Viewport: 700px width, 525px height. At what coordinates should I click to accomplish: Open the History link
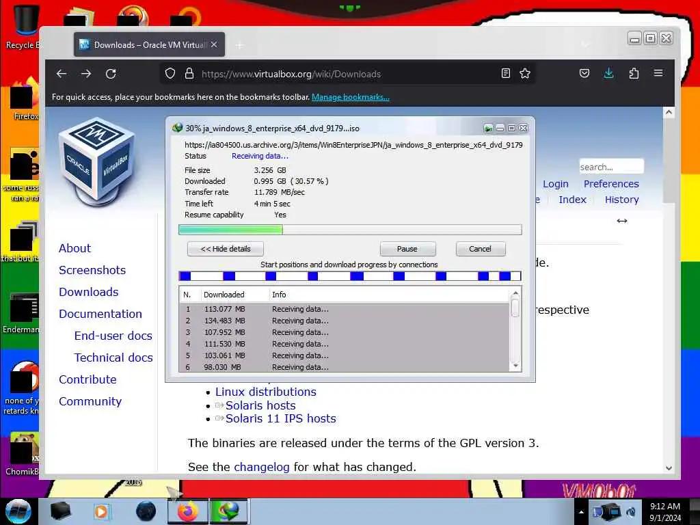621,200
